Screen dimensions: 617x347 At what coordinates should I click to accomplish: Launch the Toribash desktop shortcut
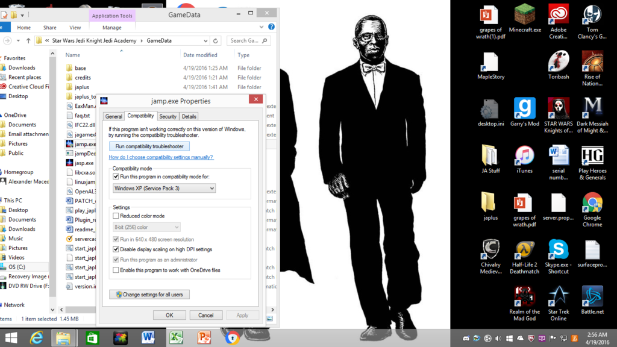[x=559, y=66]
